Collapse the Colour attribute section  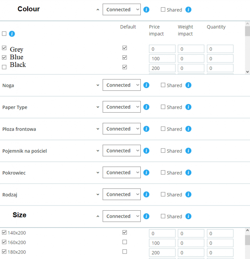[x=98, y=10]
